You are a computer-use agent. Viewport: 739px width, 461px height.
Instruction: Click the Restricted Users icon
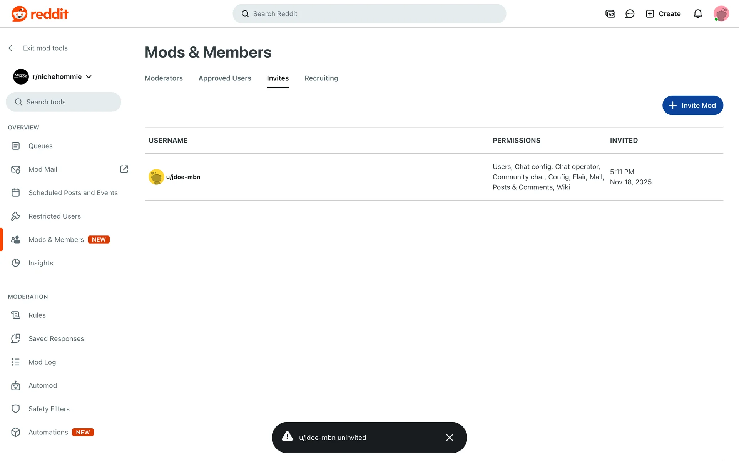tap(15, 216)
